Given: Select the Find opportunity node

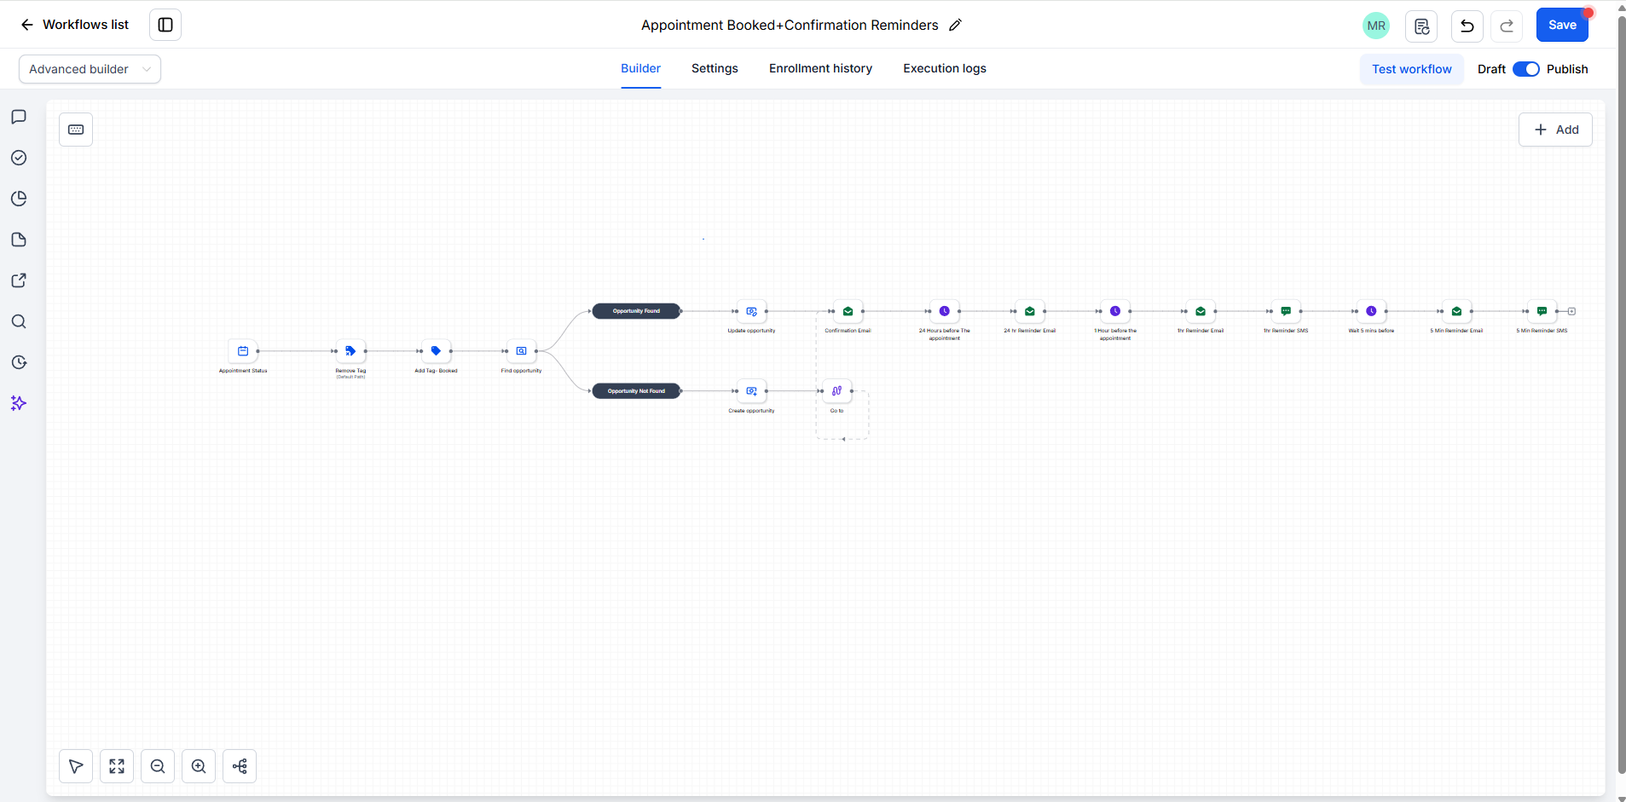Looking at the screenshot, I should [x=521, y=351].
